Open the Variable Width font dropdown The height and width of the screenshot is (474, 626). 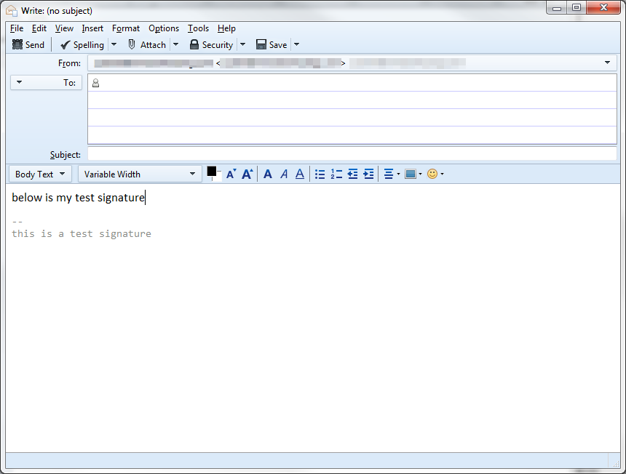point(140,174)
